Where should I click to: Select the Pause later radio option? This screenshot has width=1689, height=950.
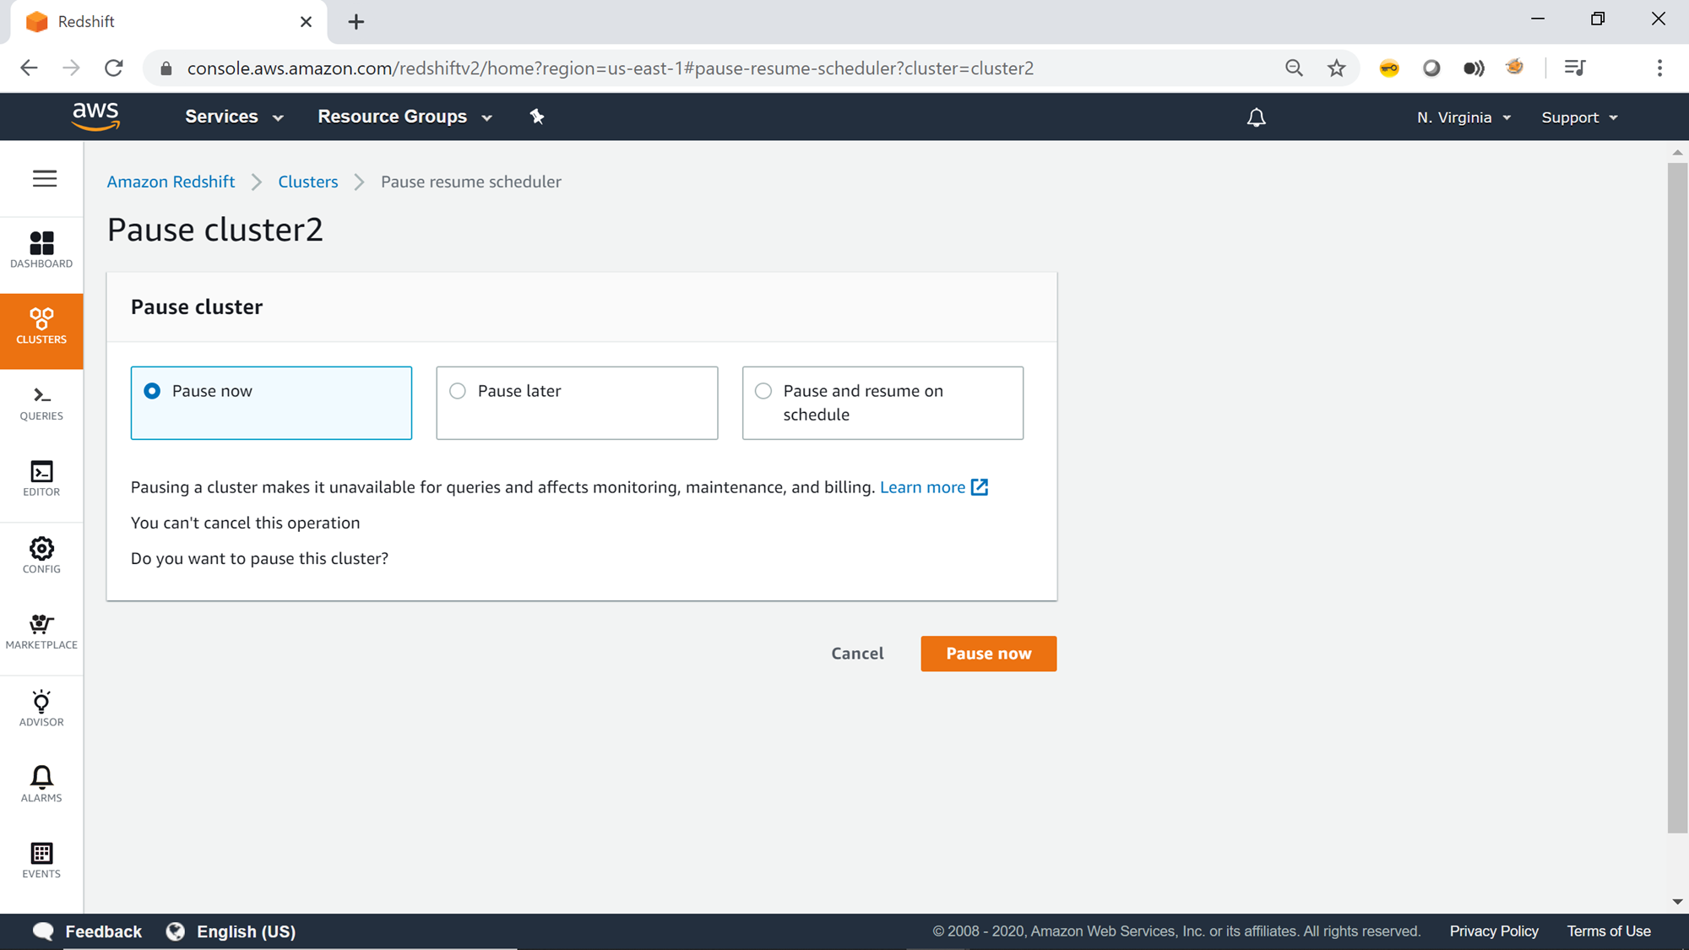click(458, 391)
